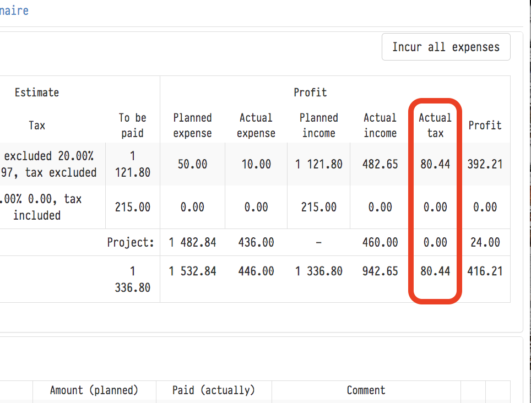Select the 482.65 actual income cell

(380, 164)
